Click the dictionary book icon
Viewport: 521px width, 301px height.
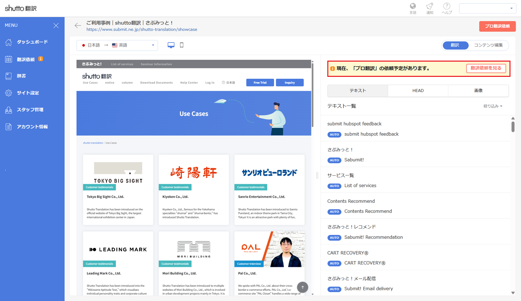(x=8, y=76)
